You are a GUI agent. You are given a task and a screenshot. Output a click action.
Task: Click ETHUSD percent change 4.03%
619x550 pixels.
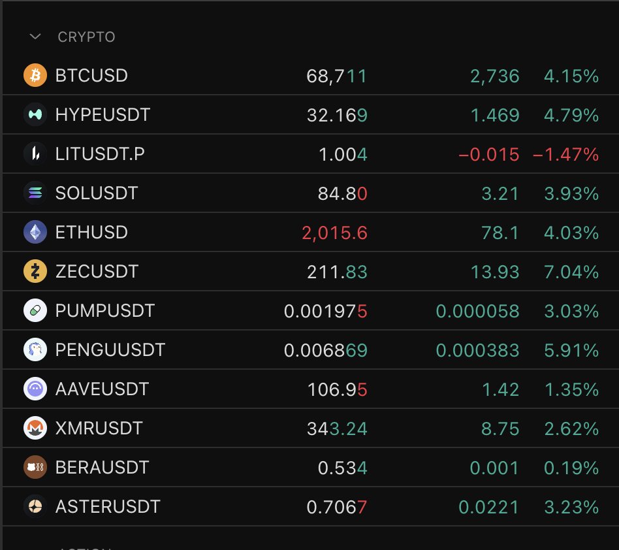pos(571,233)
